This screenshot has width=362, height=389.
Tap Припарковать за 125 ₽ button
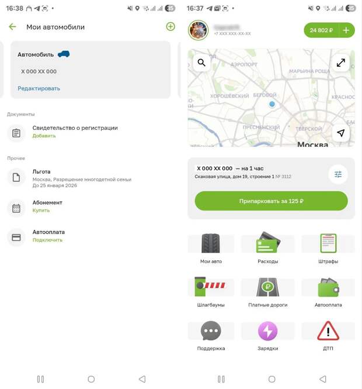(x=271, y=201)
